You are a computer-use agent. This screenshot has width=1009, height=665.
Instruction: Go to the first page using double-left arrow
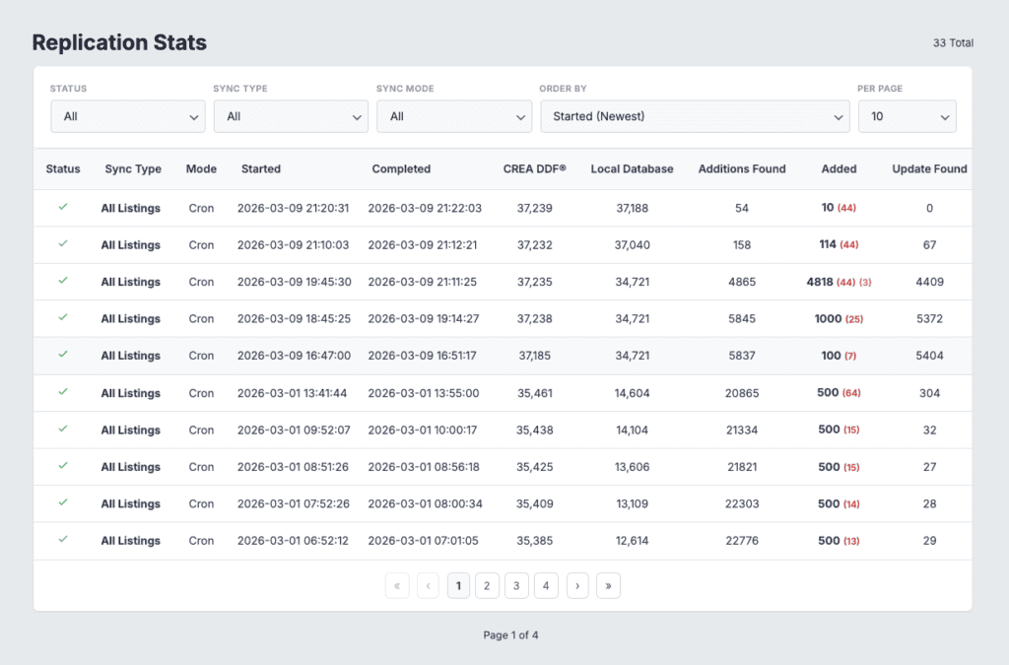397,585
